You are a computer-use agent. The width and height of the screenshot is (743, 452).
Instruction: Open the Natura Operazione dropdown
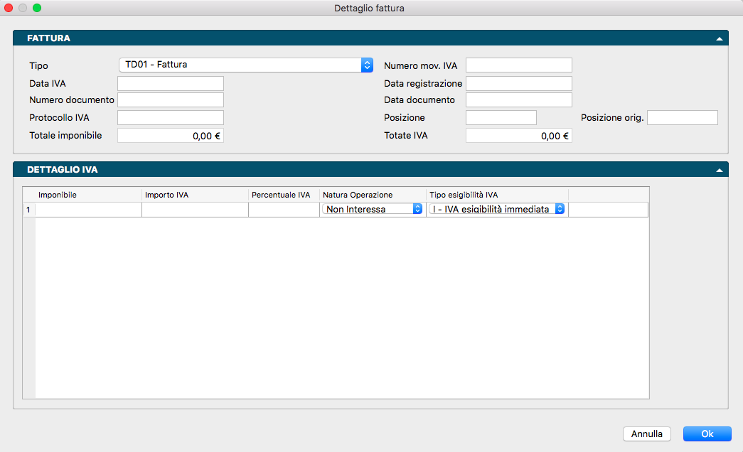(x=373, y=210)
